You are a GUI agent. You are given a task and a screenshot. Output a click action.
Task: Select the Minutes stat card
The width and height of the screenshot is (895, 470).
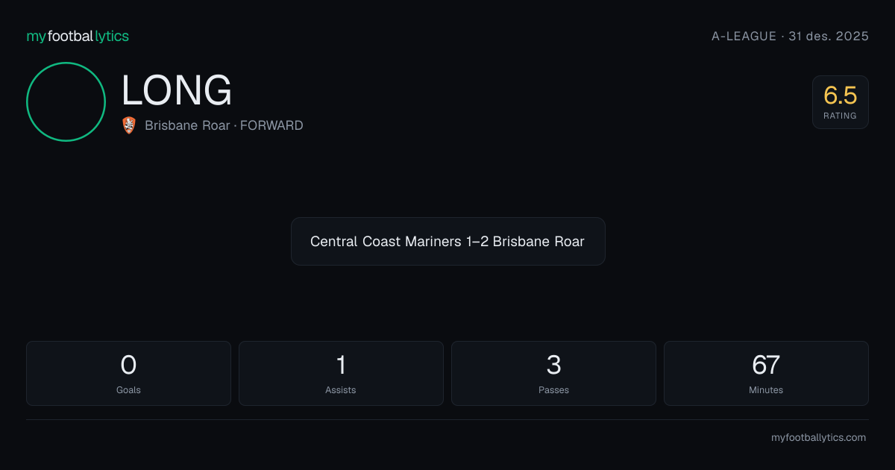tap(766, 373)
